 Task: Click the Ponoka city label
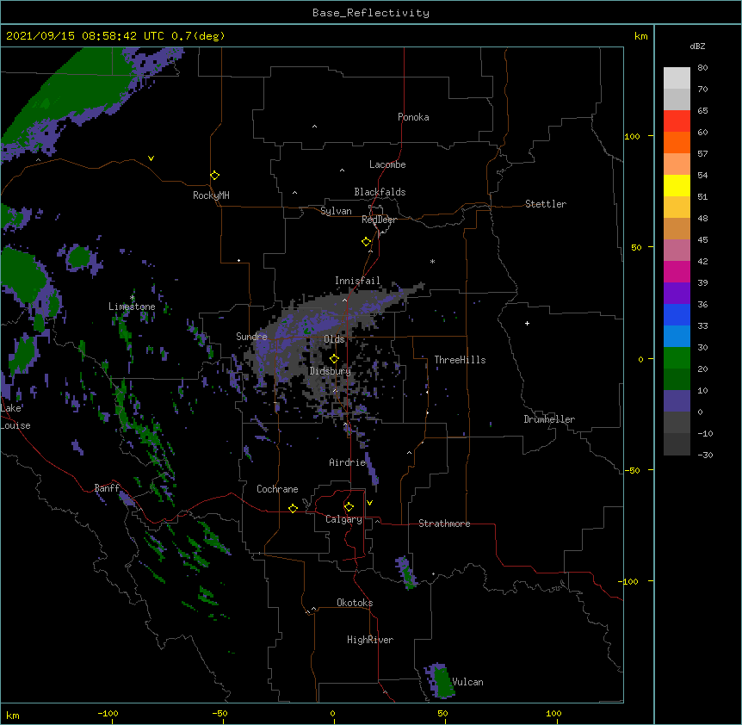(x=413, y=117)
